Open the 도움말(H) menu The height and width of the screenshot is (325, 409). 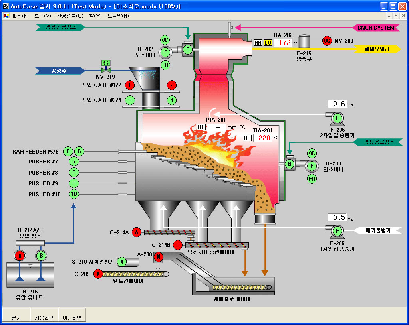(x=118, y=16)
